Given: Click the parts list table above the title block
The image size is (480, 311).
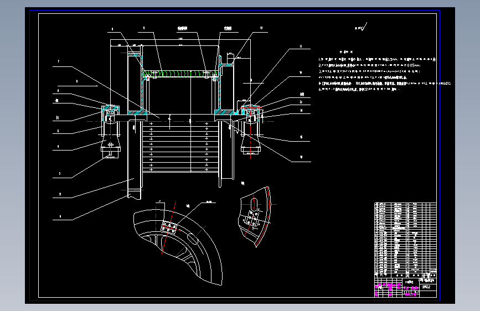Looking at the screenshot, I should pyautogui.click(x=405, y=240).
